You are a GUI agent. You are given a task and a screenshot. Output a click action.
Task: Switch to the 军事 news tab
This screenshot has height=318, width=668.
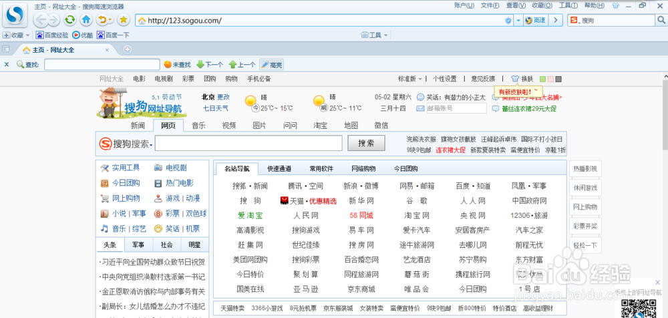coord(138,245)
